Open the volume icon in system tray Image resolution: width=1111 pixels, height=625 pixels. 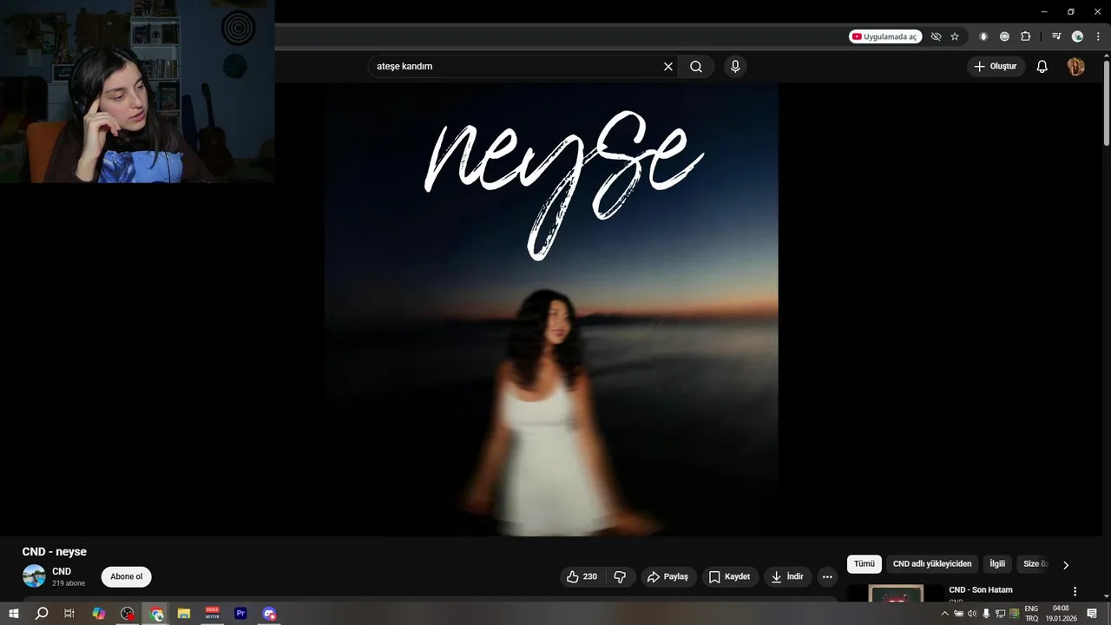pyautogui.click(x=972, y=614)
